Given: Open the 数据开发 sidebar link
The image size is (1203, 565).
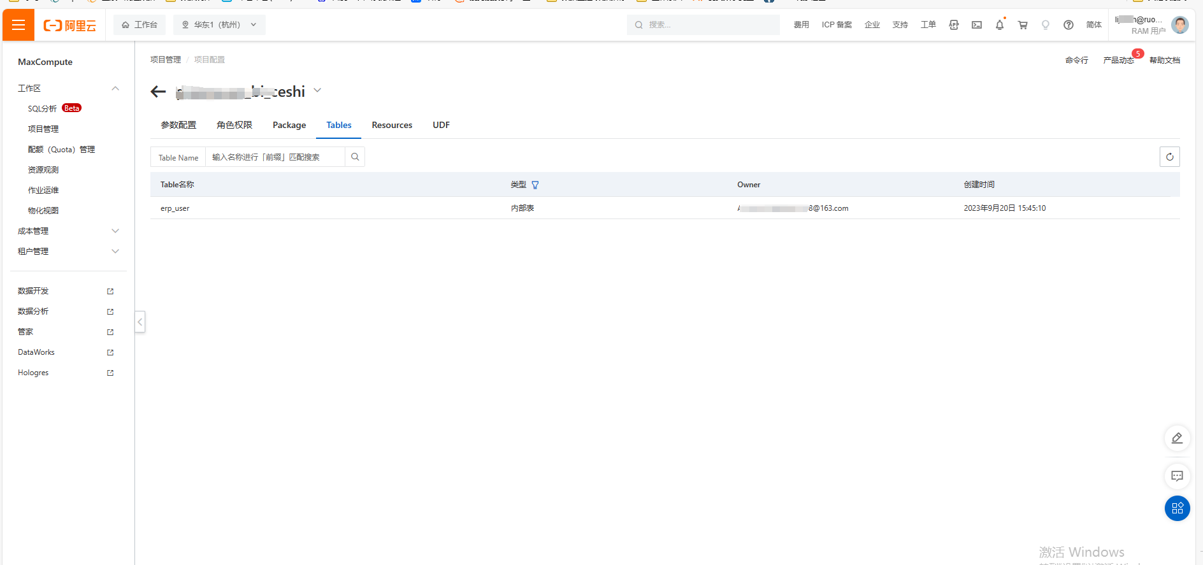Looking at the screenshot, I should (x=33, y=291).
